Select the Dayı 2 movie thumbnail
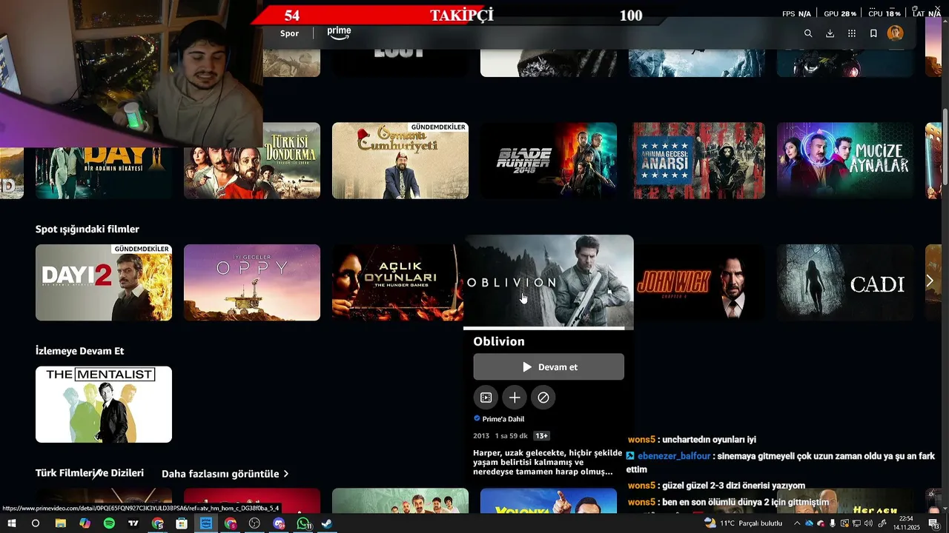The height and width of the screenshot is (533, 949). 104,283
